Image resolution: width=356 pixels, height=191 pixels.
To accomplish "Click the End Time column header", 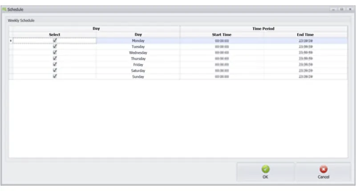I will (x=305, y=35).
